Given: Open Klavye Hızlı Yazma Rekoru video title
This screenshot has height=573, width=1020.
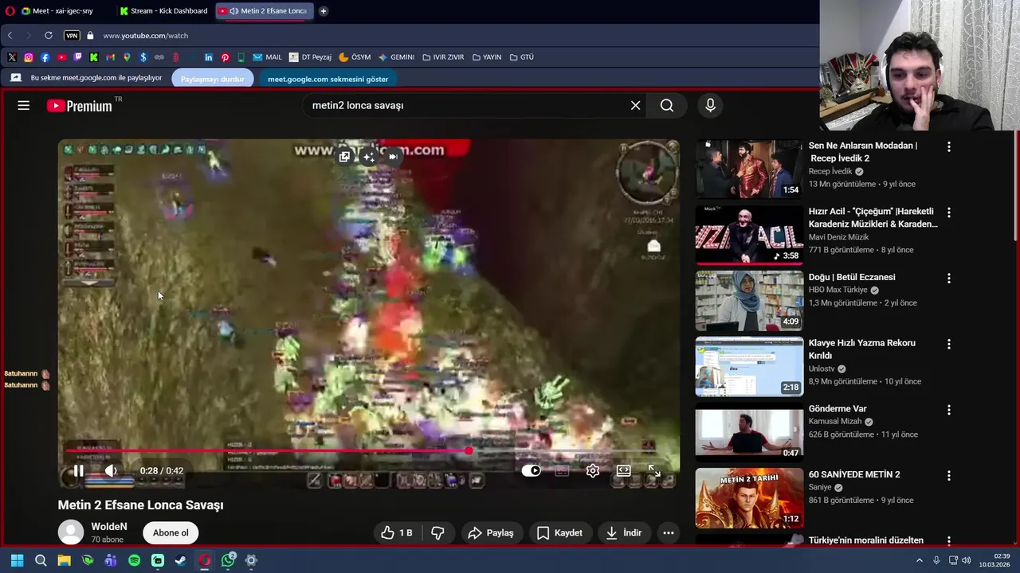Looking at the screenshot, I should [x=862, y=349].
